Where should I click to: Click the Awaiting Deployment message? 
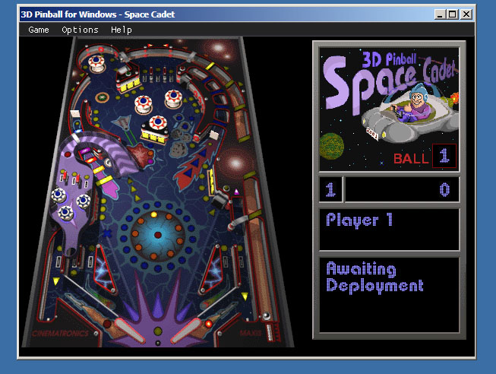374,277
